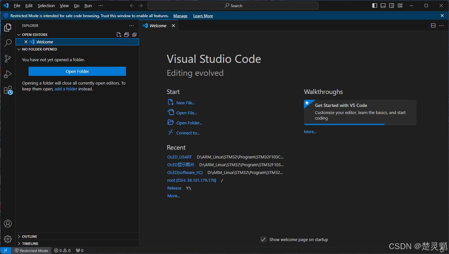The image size is (449, 254).
Task: Click More... under Walkthroughs
Action: tap(310, 132)
